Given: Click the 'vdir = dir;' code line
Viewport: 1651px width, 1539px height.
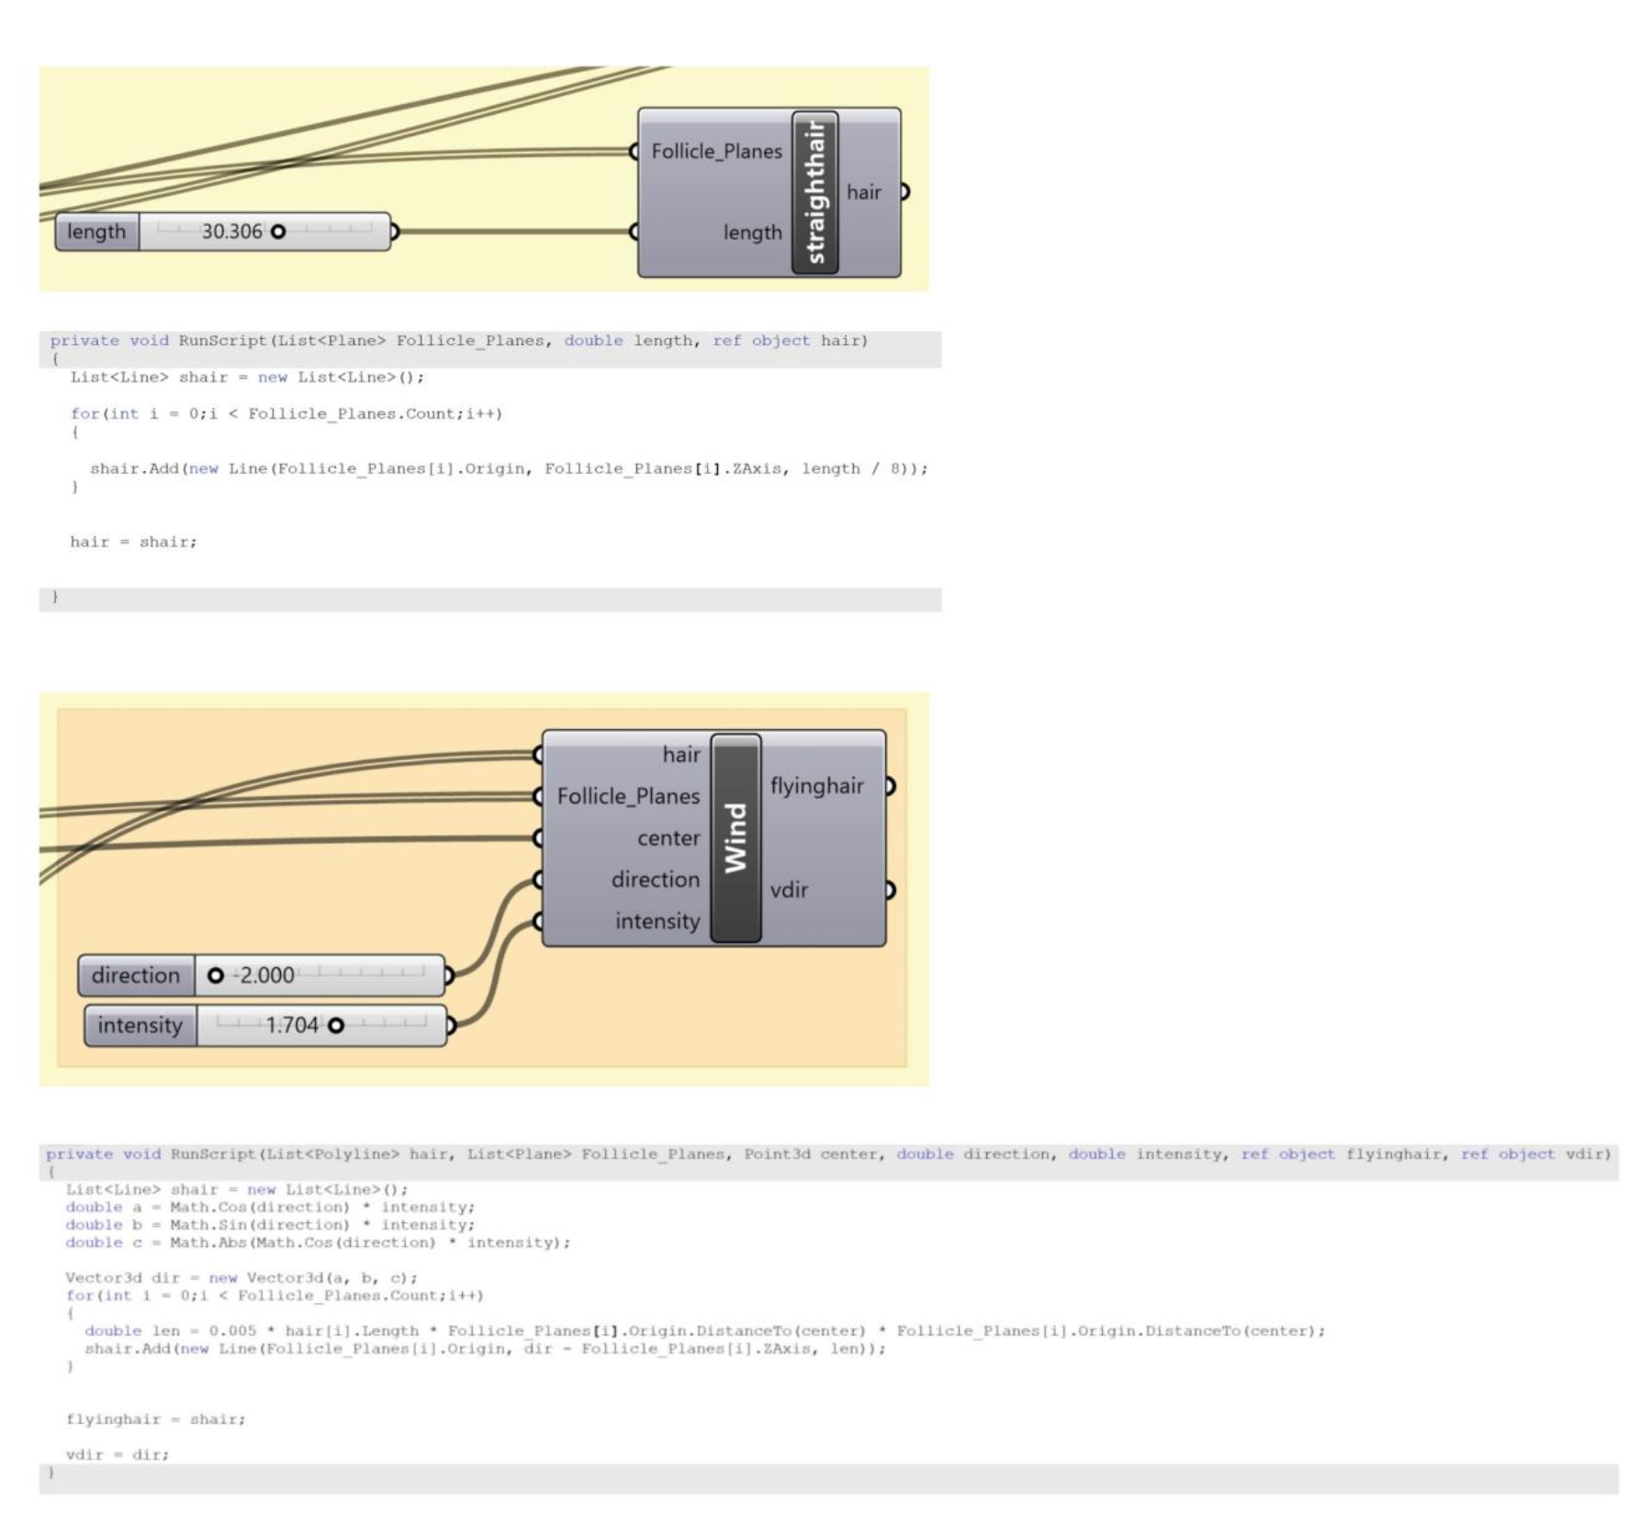Looking at the screenshot, I should click(118, 1455).
